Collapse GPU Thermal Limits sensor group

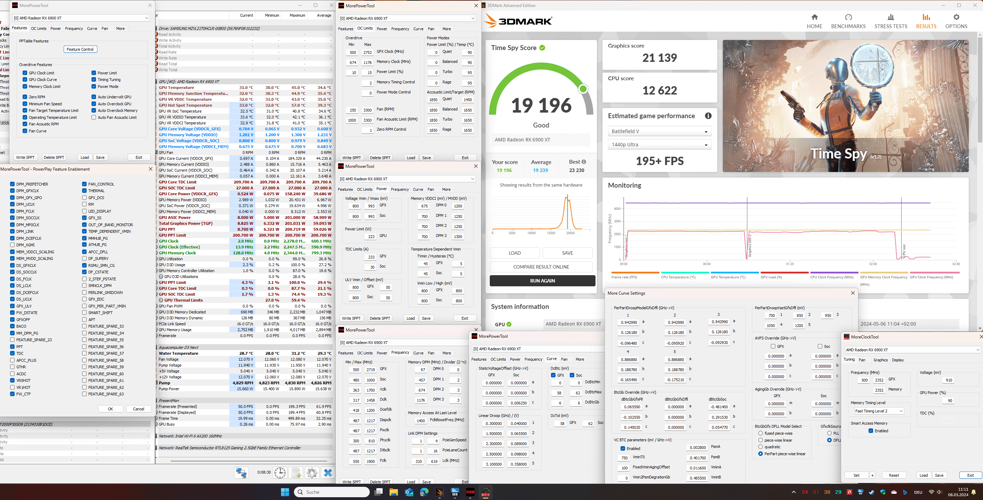pos(161,300)
